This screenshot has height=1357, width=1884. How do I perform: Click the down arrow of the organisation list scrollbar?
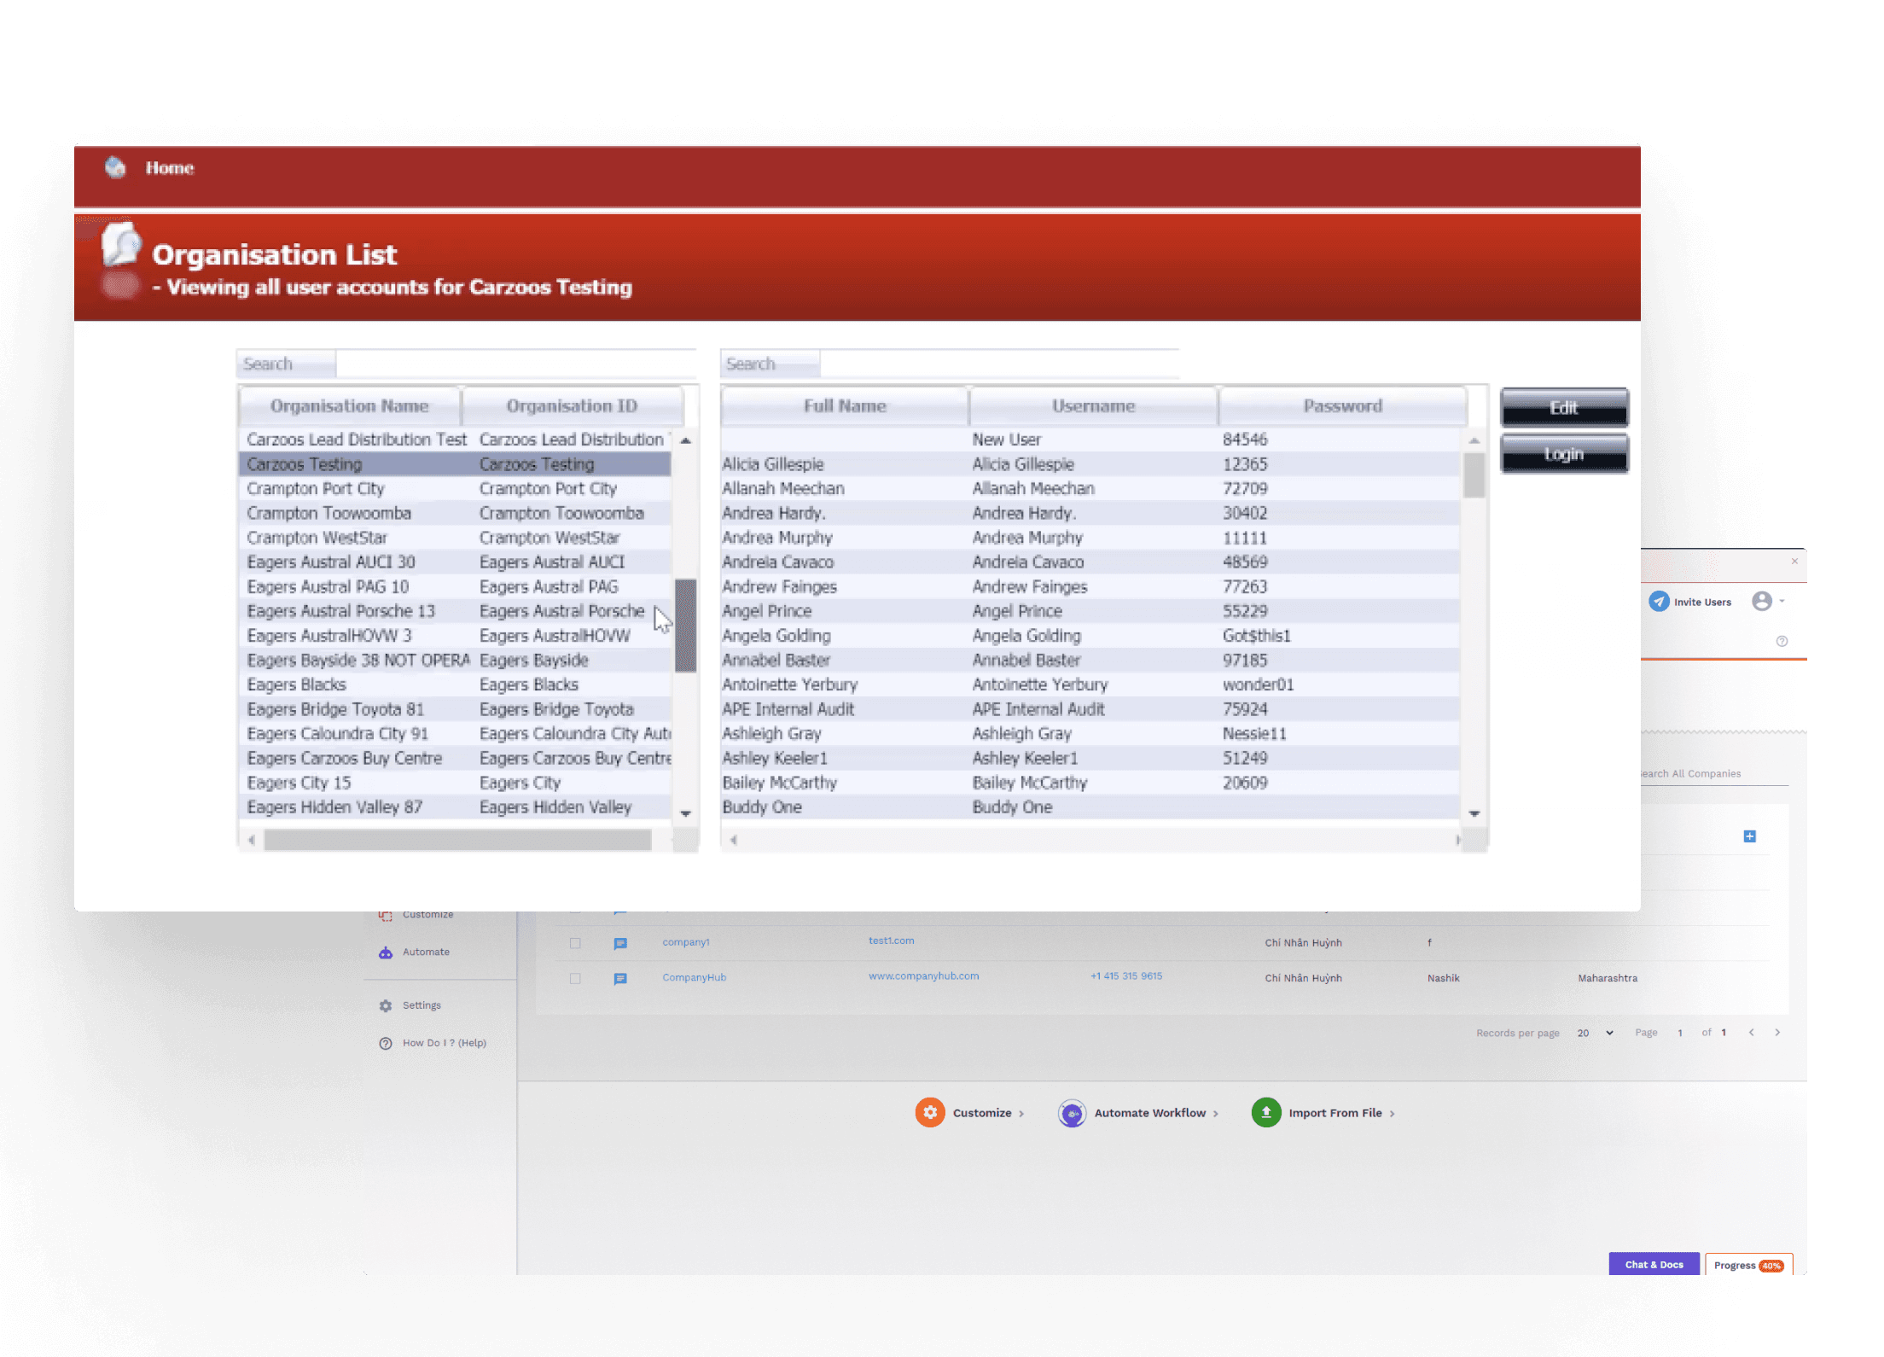[685, 813]
